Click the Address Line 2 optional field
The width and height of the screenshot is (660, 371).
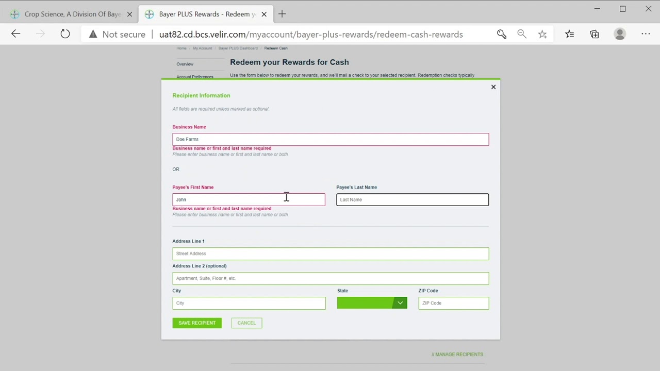[x=331, y=278]
